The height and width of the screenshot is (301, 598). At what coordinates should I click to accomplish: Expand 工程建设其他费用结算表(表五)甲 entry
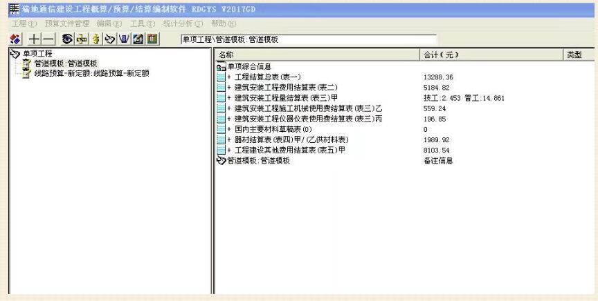(x=229, y=150)
